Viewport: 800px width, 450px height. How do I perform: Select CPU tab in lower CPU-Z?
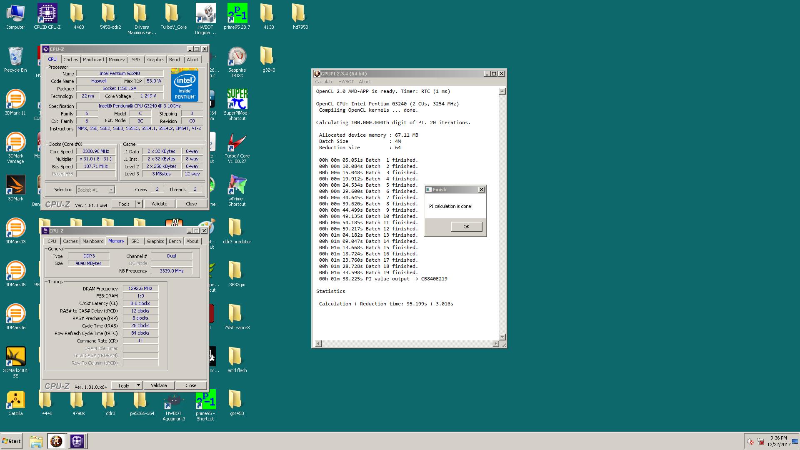(x=52, y=241)
